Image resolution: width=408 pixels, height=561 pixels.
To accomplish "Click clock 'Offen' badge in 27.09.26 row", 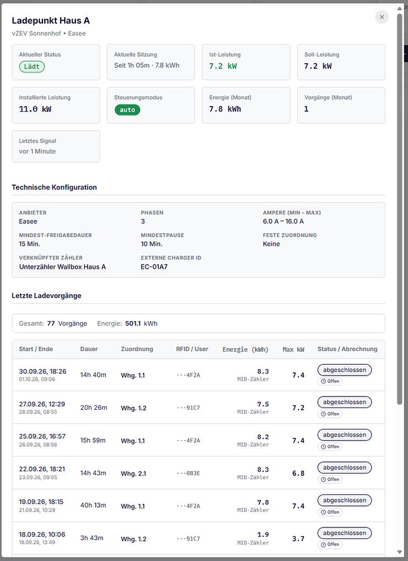I will [330, 414].
